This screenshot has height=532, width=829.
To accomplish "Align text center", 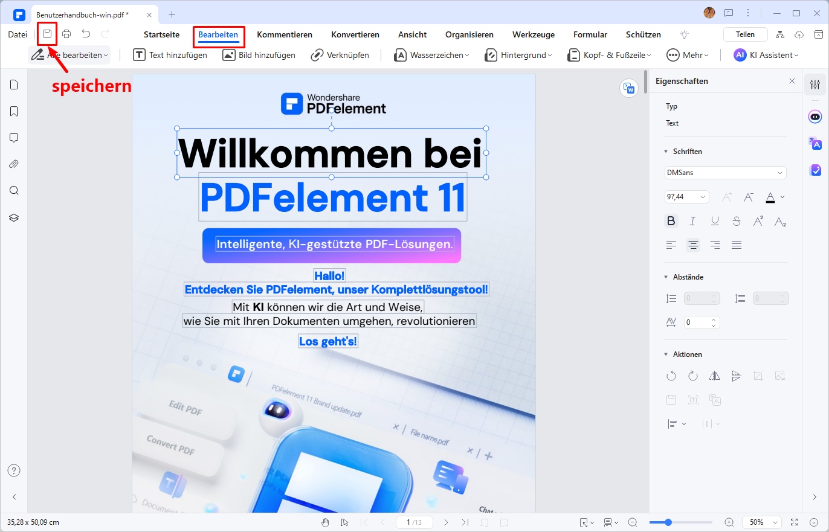I will (x=693, y=245).
